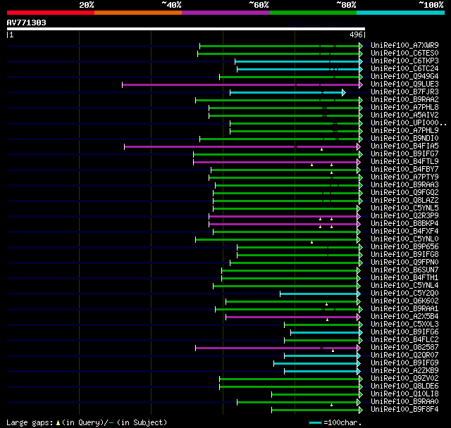This screenshot has height=428, width=451.
Task: Select the UniRef100_B9P656 label
Action: (404, 247)
